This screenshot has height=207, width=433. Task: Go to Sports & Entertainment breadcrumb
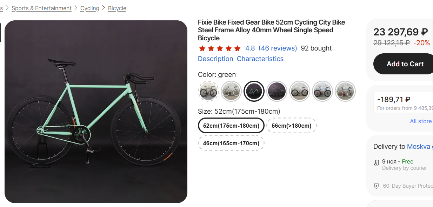[41, 8]
